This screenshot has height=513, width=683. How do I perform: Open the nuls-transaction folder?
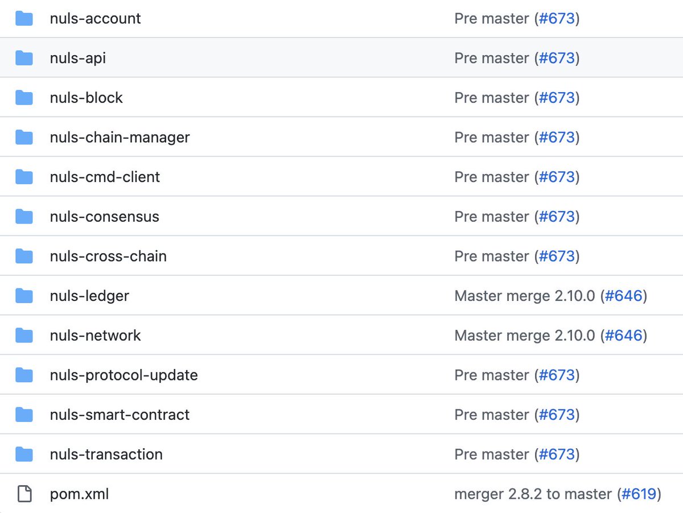[106, 454]
